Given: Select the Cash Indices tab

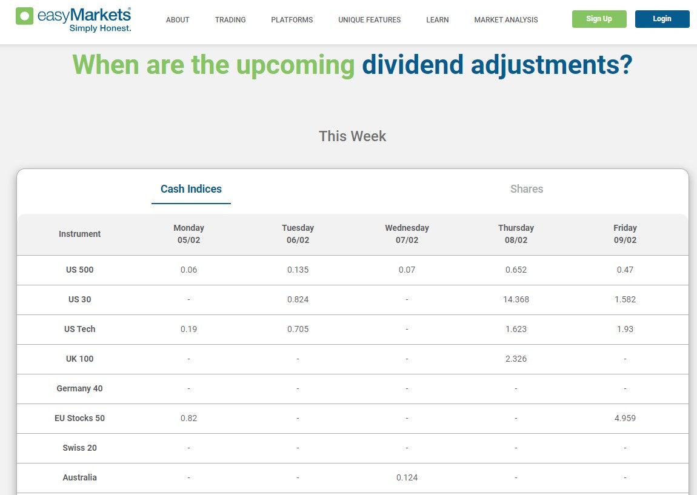Looking at the screenshot, I should 191,189.
